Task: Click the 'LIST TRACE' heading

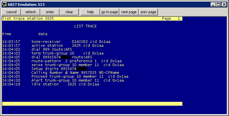Action: click(x=86, y=26)
